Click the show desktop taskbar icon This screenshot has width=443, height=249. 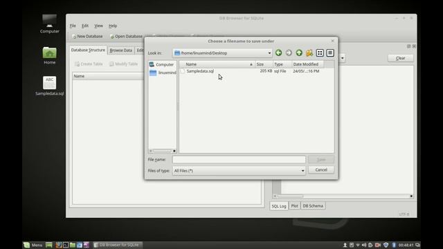[x=49, y=245]
